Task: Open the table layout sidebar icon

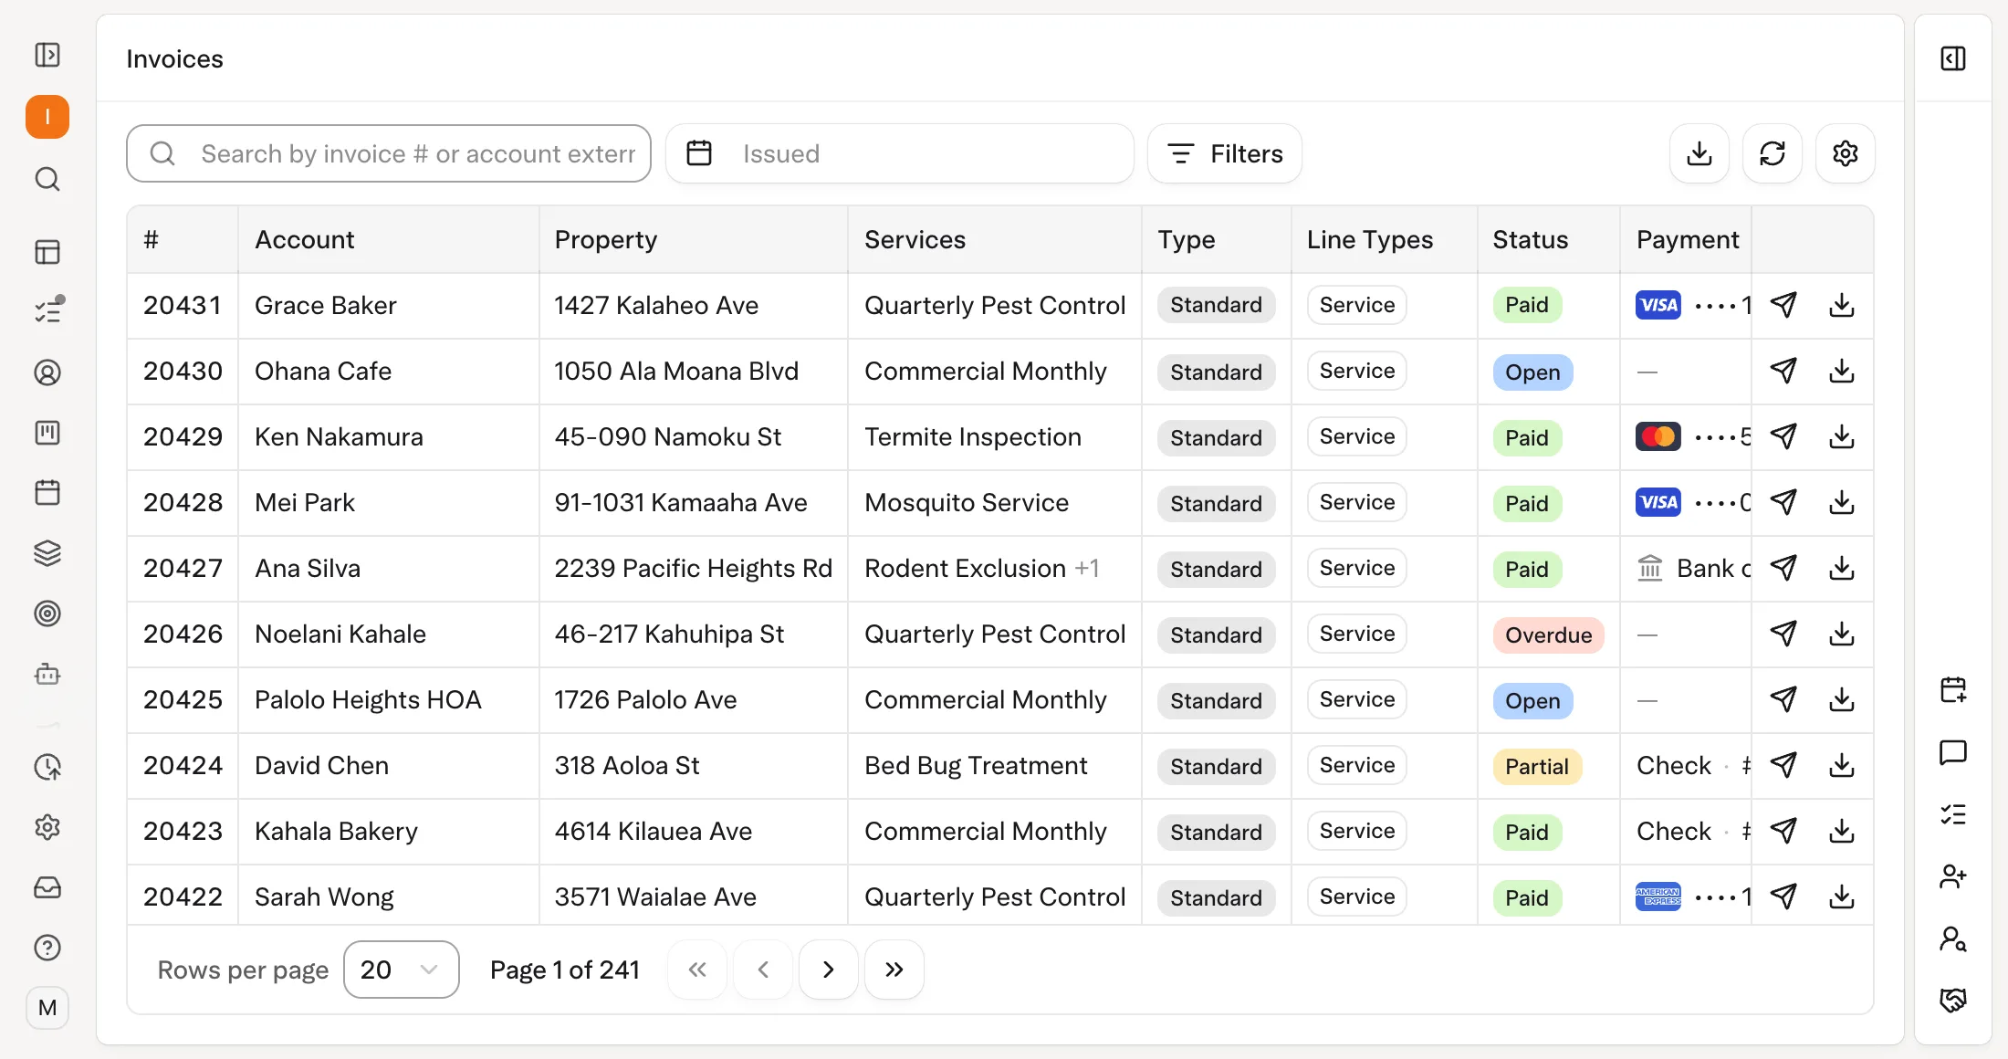Action: tap(47, 252)
